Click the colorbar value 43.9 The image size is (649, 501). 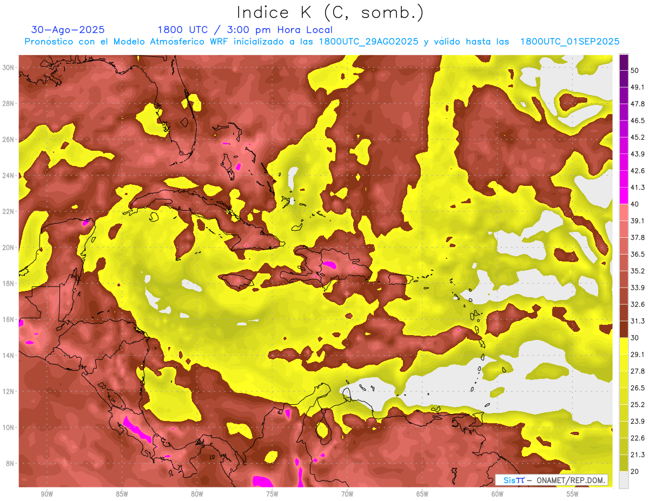pyautogui.click(x=638, y=154)
